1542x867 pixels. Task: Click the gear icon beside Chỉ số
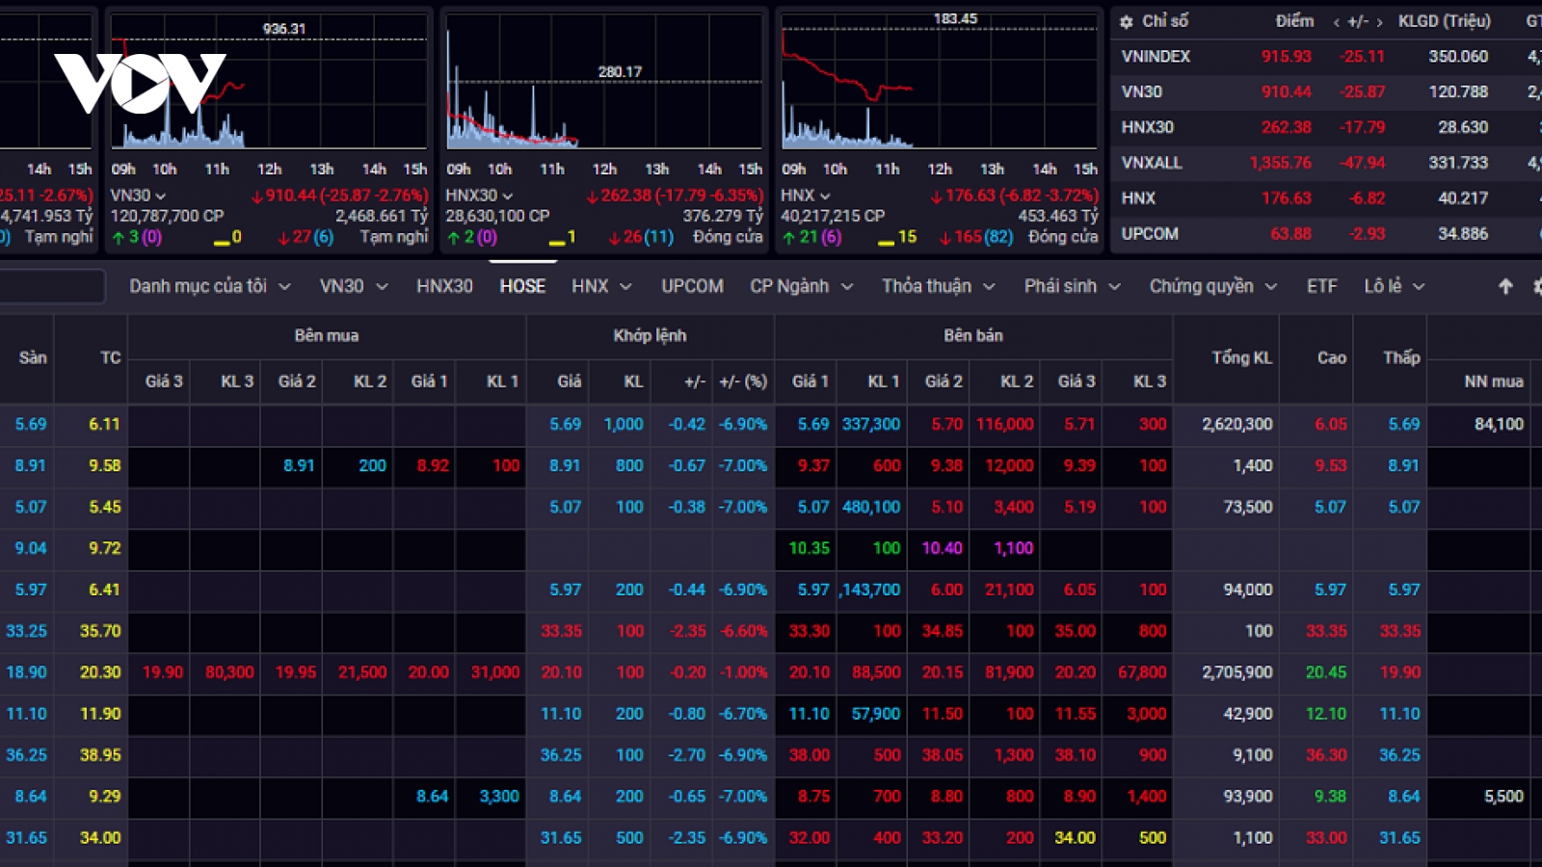click(1126, 21)
